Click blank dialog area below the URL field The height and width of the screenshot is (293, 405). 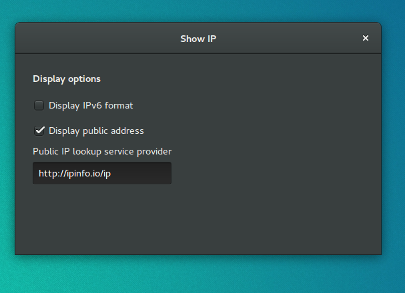[198, 219]
